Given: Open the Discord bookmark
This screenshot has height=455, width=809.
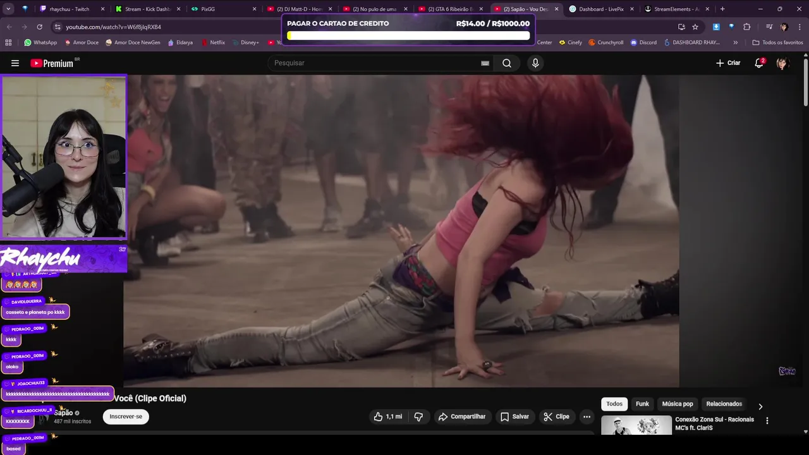Looking at the screenshot, I should (x=643, y=42).
